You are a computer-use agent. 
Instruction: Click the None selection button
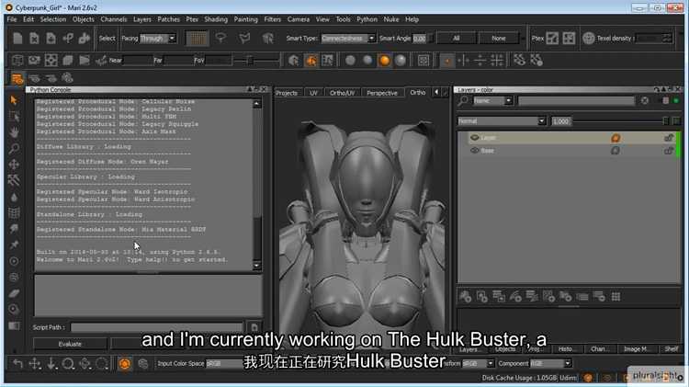coord(498,39)
